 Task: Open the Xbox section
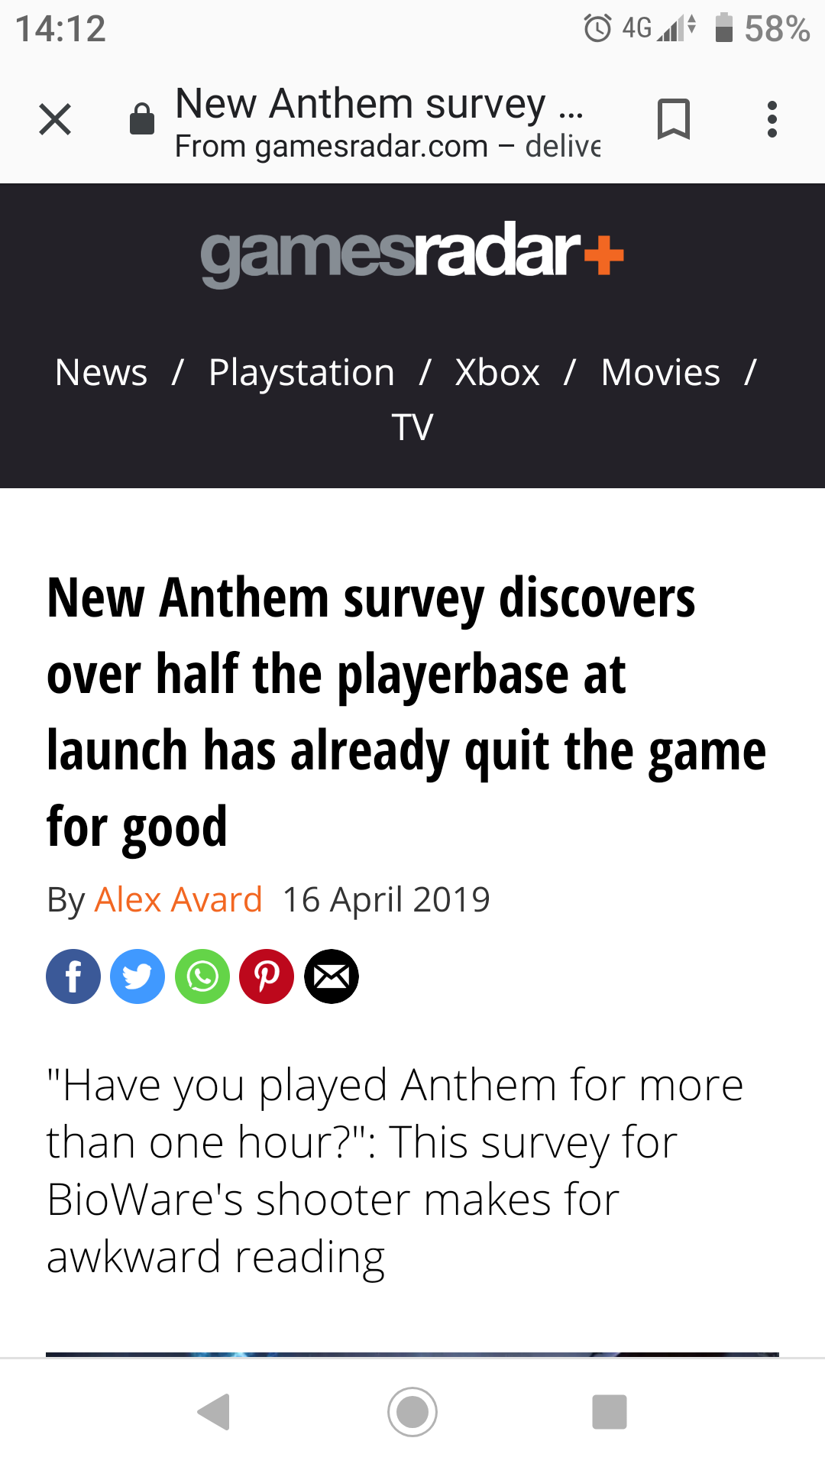497,373
